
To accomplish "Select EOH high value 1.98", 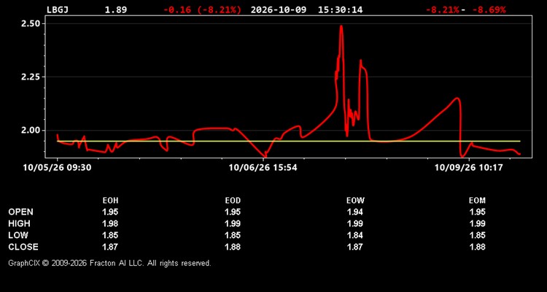I will click(110, 223).
